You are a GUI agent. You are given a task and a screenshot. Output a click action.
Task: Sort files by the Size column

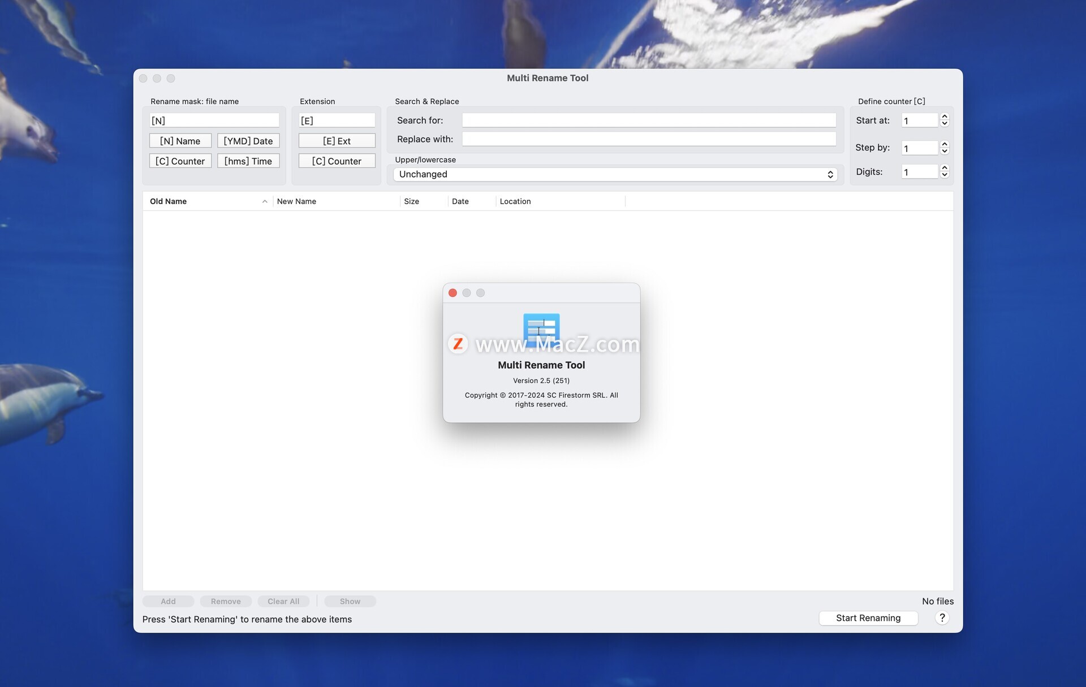coord(424,201)
